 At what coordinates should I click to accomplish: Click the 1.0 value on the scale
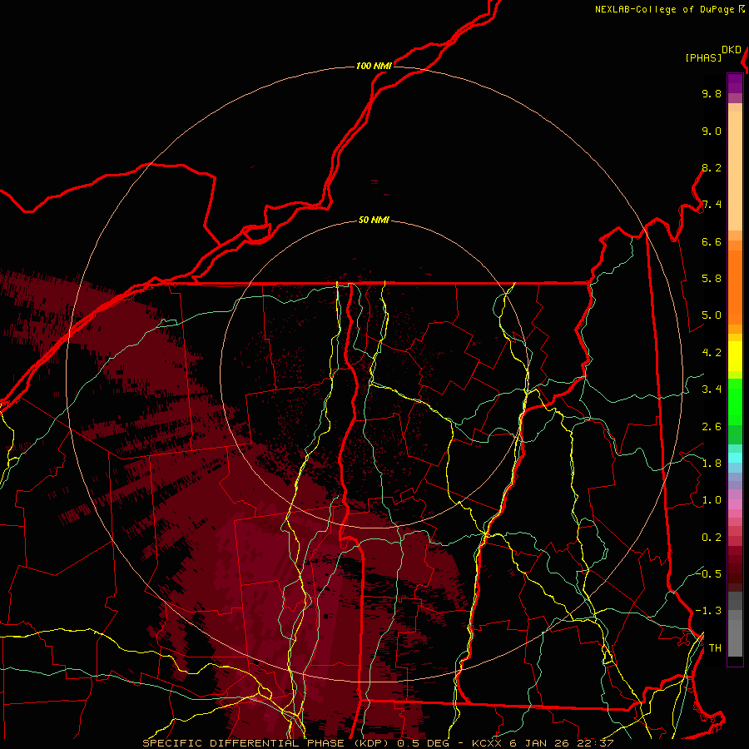(x=712, y=500)
